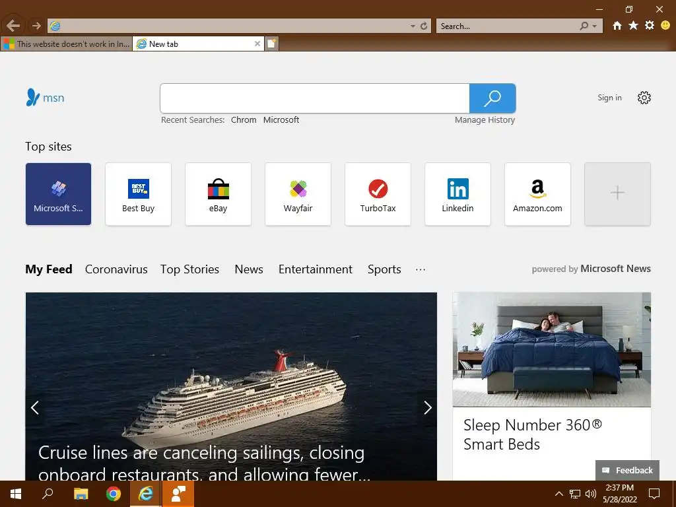Switch to the News feed tab
This screenshot has width=676, height=507.
(x=249, y=269)
